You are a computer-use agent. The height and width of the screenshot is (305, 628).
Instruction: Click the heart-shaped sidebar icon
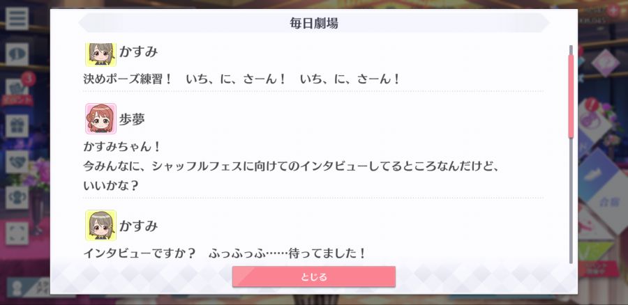[x=17, y=162]
